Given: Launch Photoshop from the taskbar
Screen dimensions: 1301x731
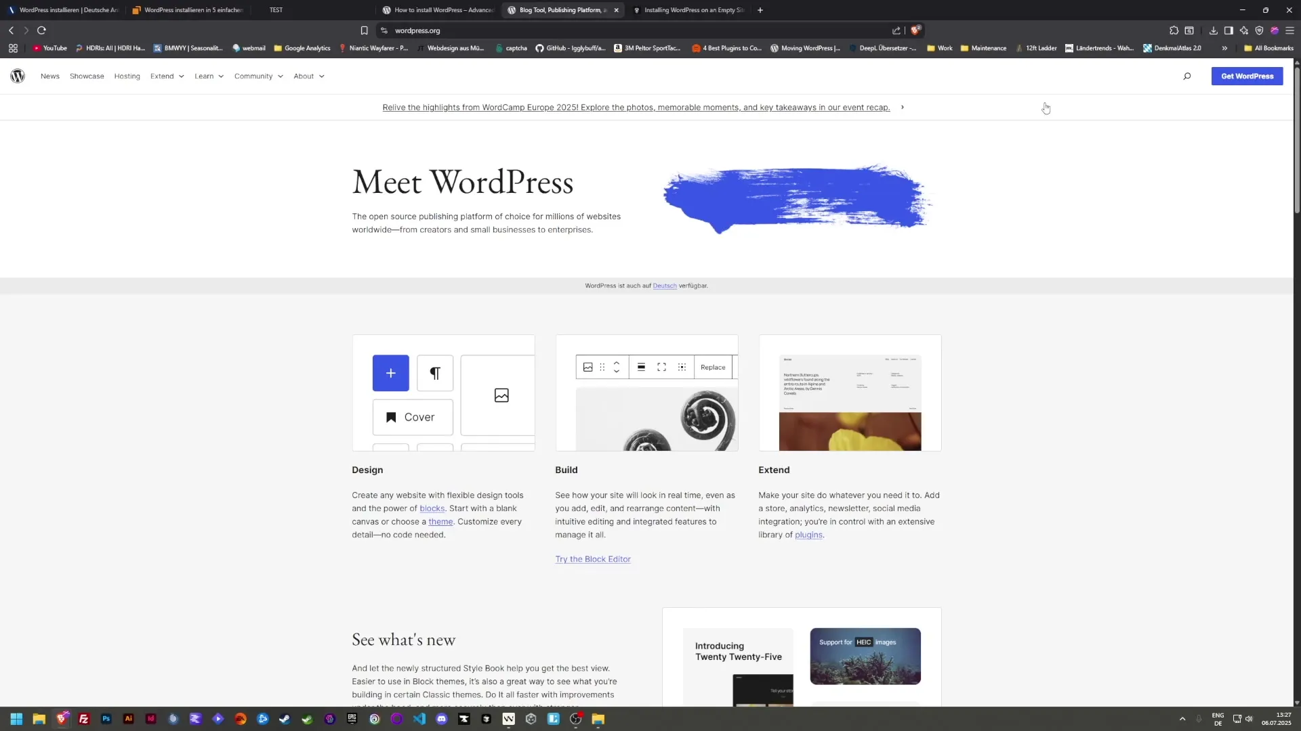Looking at the screenshot, I should tap(106, 719).
